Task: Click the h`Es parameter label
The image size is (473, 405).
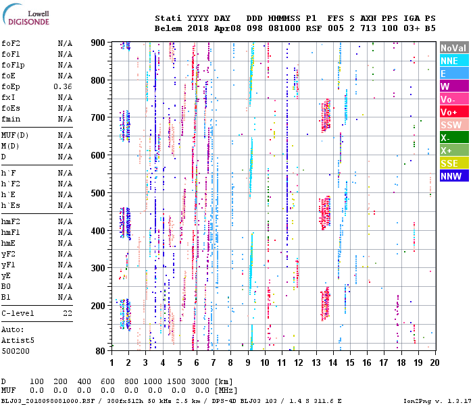Action: click(11, 205)
